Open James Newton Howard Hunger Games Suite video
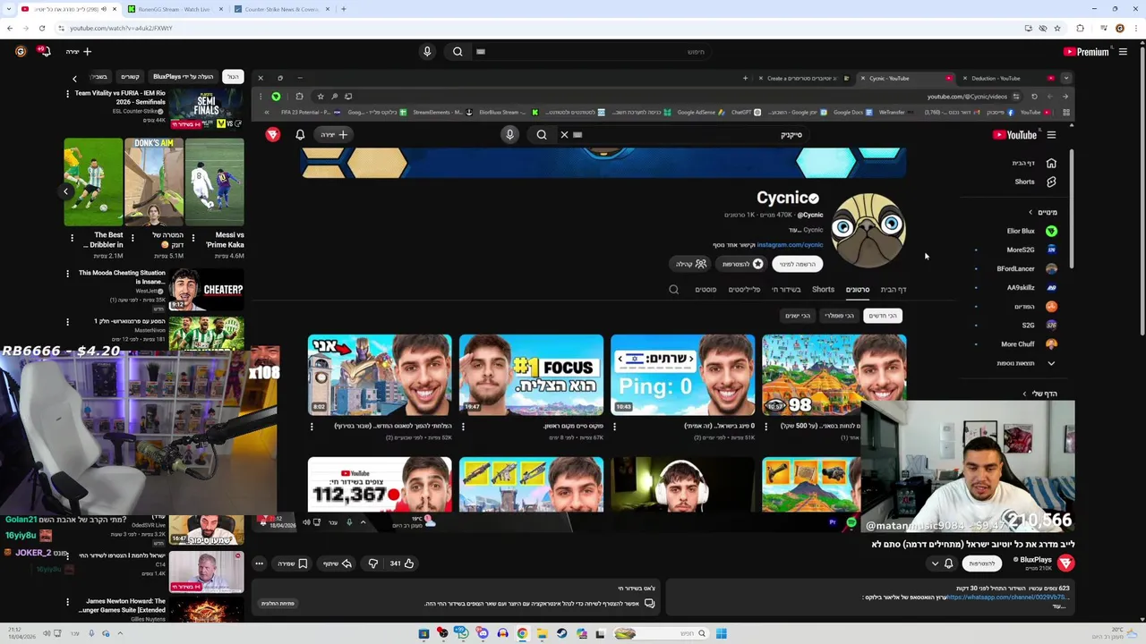Viewport: 1146px width, 644px height. point(124,606)
